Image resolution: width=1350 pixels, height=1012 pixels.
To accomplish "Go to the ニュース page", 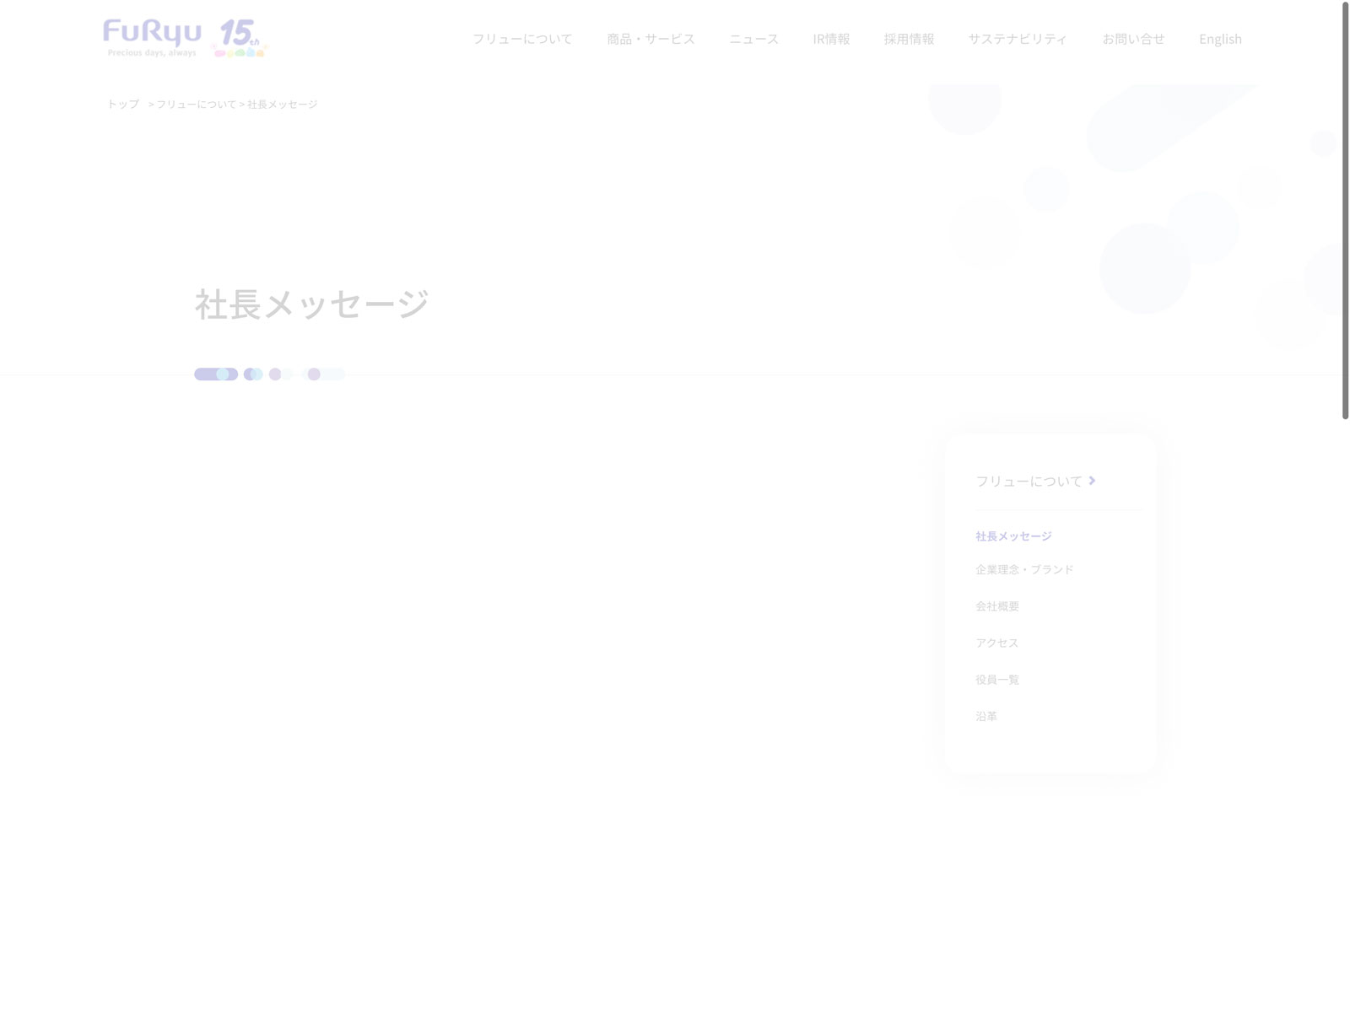I will (753, 39).
